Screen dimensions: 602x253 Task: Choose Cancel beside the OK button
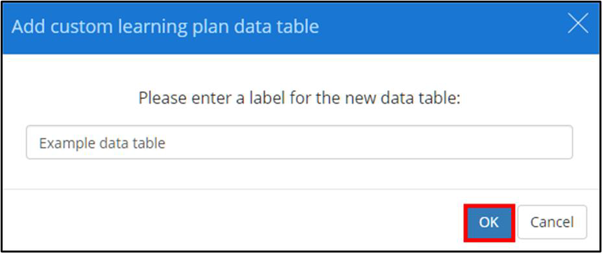551,222
